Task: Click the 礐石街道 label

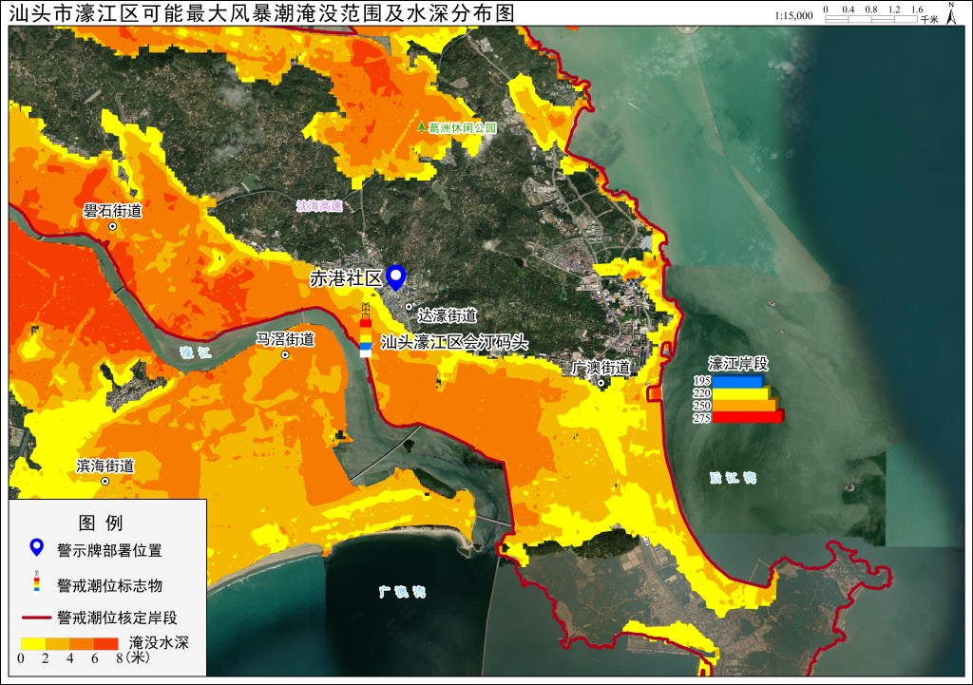Action: click(x=113, y=211)
